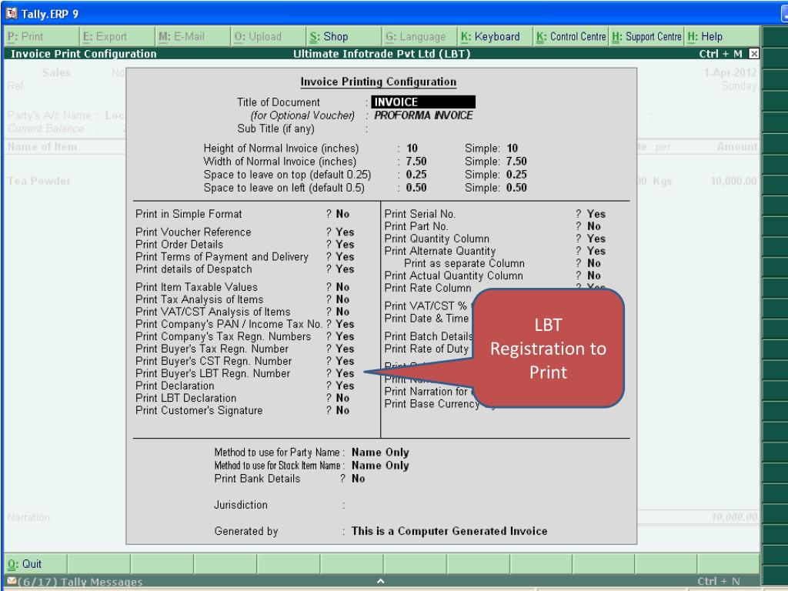
Task: Click the Sub Title (if any) field
Action: click(422, 129)
